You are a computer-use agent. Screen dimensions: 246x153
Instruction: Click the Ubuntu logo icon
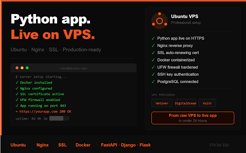pyautogui.click(x=160, y=21)
